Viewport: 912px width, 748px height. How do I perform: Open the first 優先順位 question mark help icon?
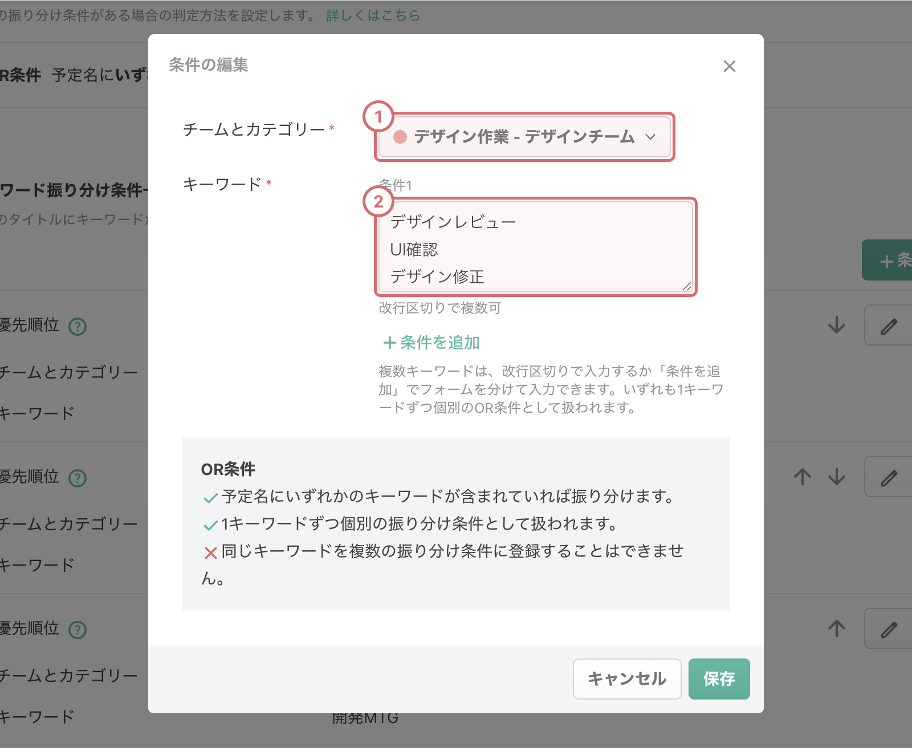(79, 327)
